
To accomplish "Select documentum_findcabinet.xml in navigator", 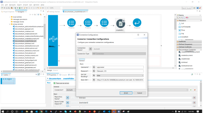I will point(24,53).
